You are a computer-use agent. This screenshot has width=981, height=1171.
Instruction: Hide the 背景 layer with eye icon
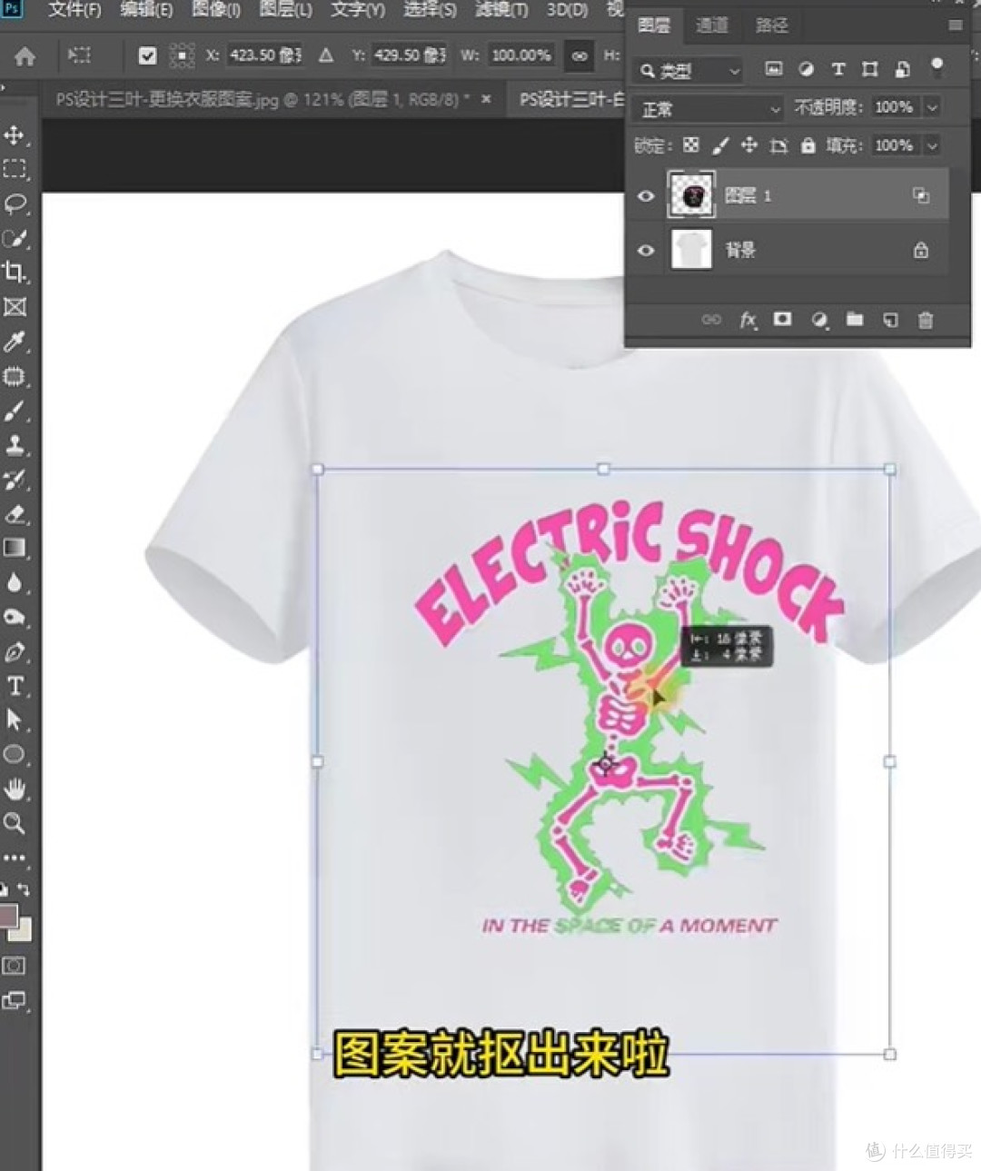tap(646, 250)
